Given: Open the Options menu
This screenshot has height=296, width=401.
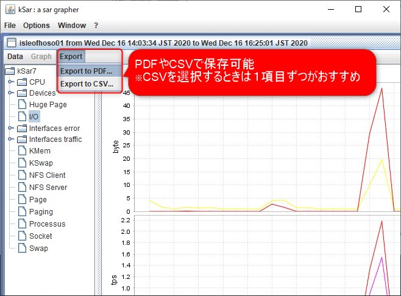Looking at the screenshot, I should [x=37, y=26].
